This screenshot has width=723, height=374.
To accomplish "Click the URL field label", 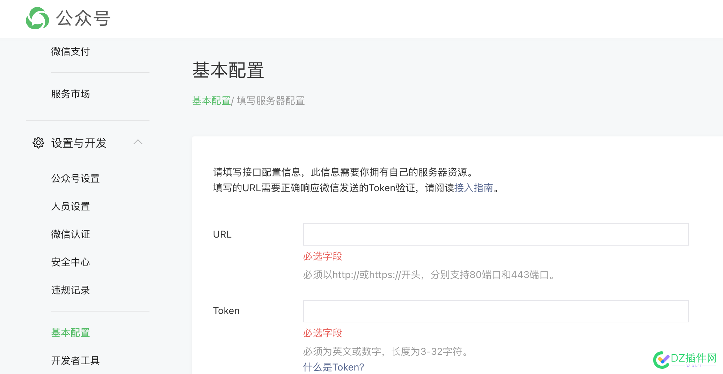I will click(x=222, y=234).
